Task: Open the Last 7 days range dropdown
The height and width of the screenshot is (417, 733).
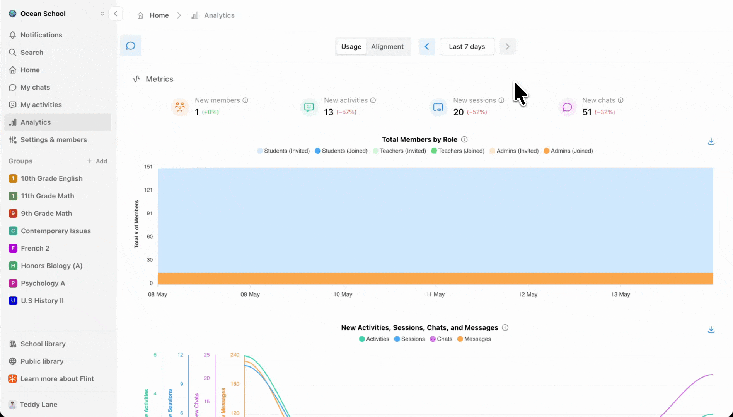Action: coord(467,47)
